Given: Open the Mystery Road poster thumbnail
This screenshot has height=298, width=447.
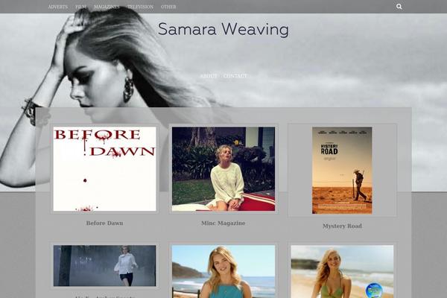Looking at the screenshot, I should point(342,171).
